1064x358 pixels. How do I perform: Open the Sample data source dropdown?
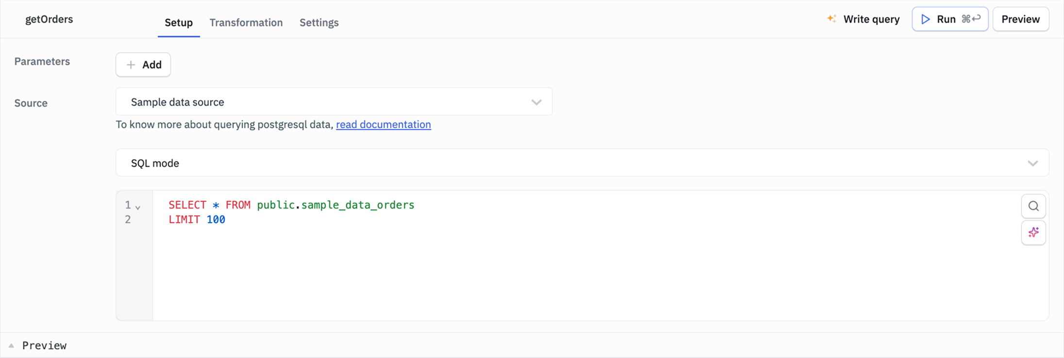[x=334, y=102]
